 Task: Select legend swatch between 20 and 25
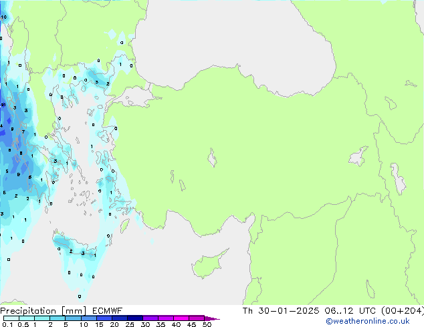click(119, 318)
